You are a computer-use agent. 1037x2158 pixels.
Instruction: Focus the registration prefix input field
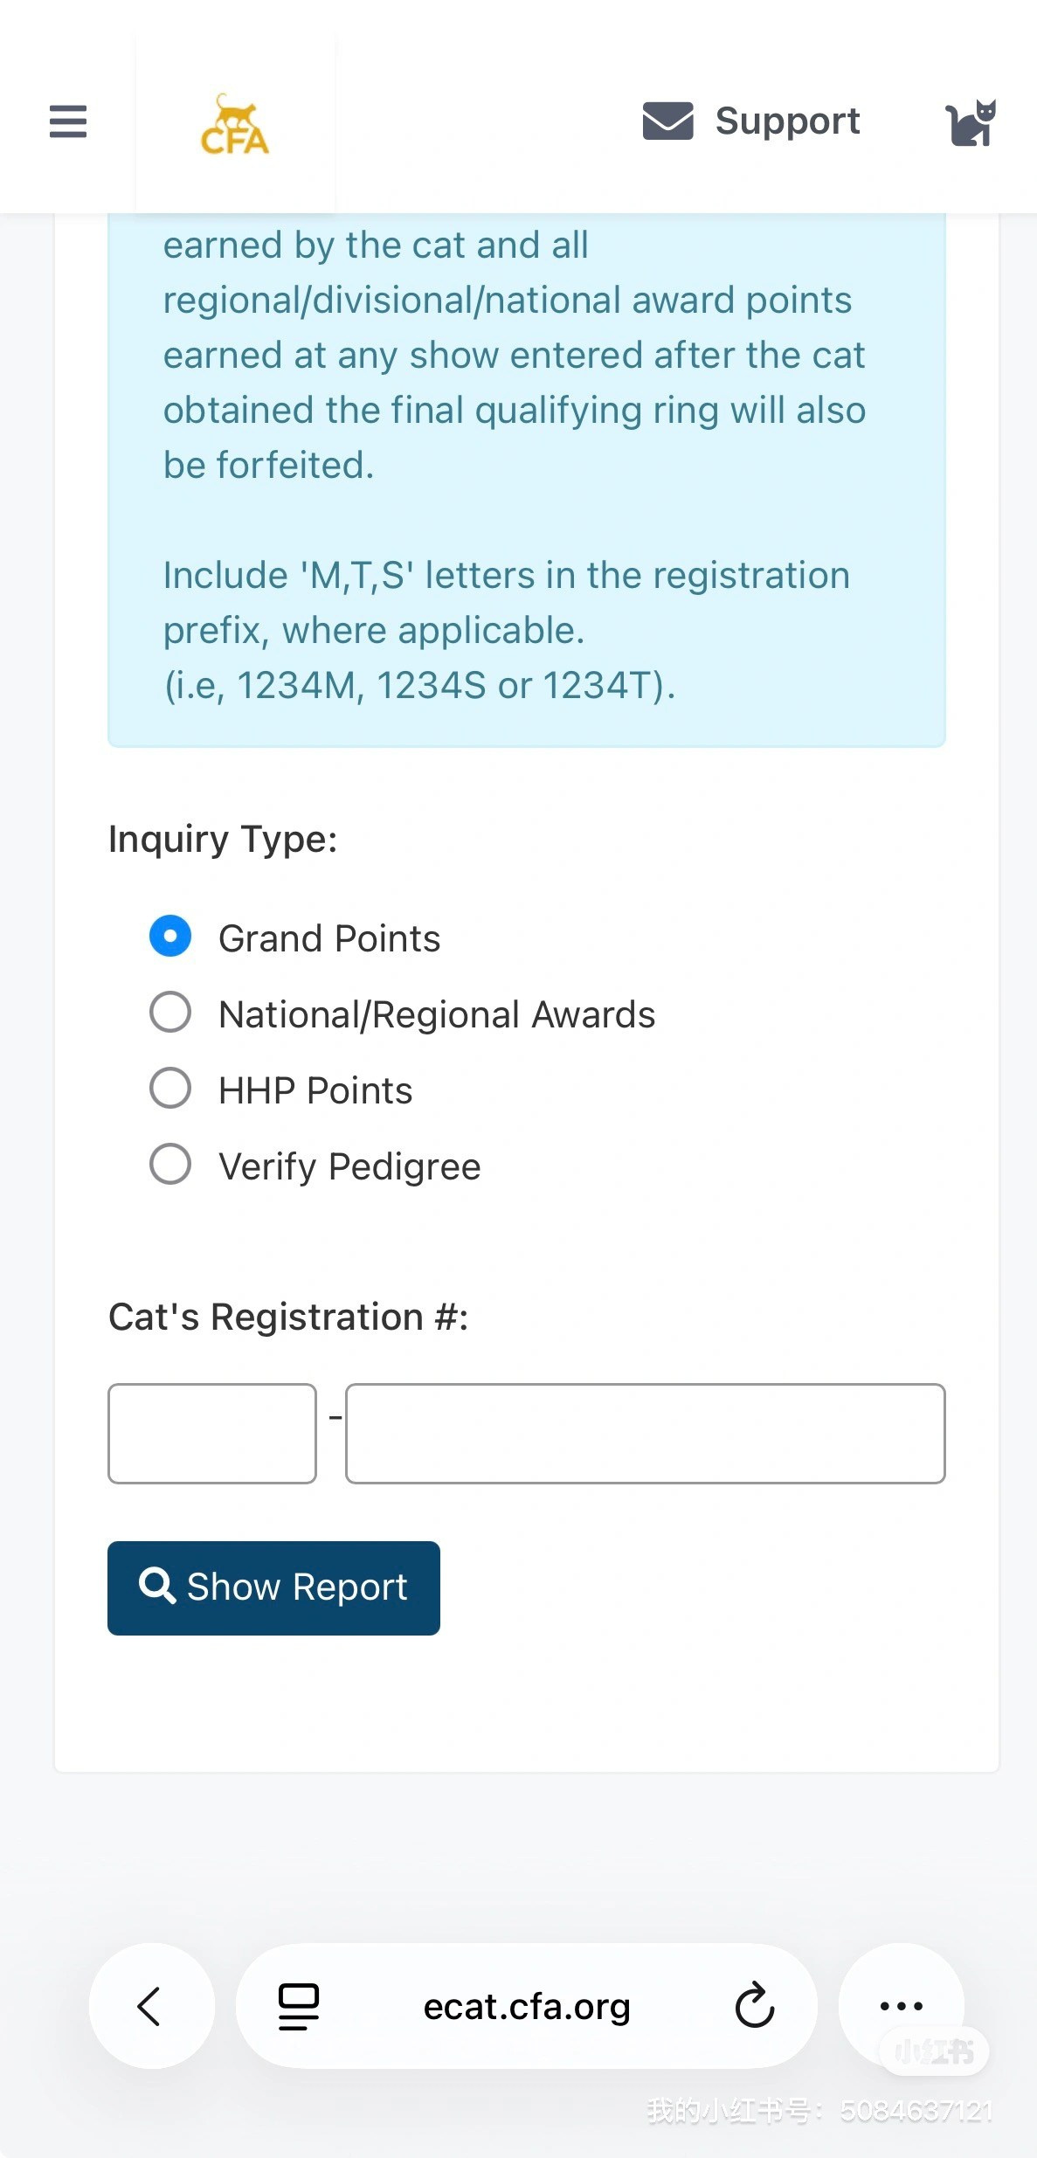point(212,1433)
